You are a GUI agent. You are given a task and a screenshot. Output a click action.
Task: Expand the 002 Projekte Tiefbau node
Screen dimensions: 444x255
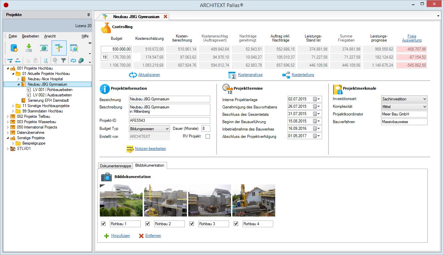pyautogui.click(x=8, y=116)
